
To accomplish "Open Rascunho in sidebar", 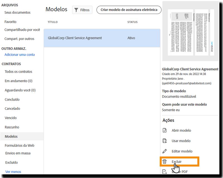I will click(12, 127).
